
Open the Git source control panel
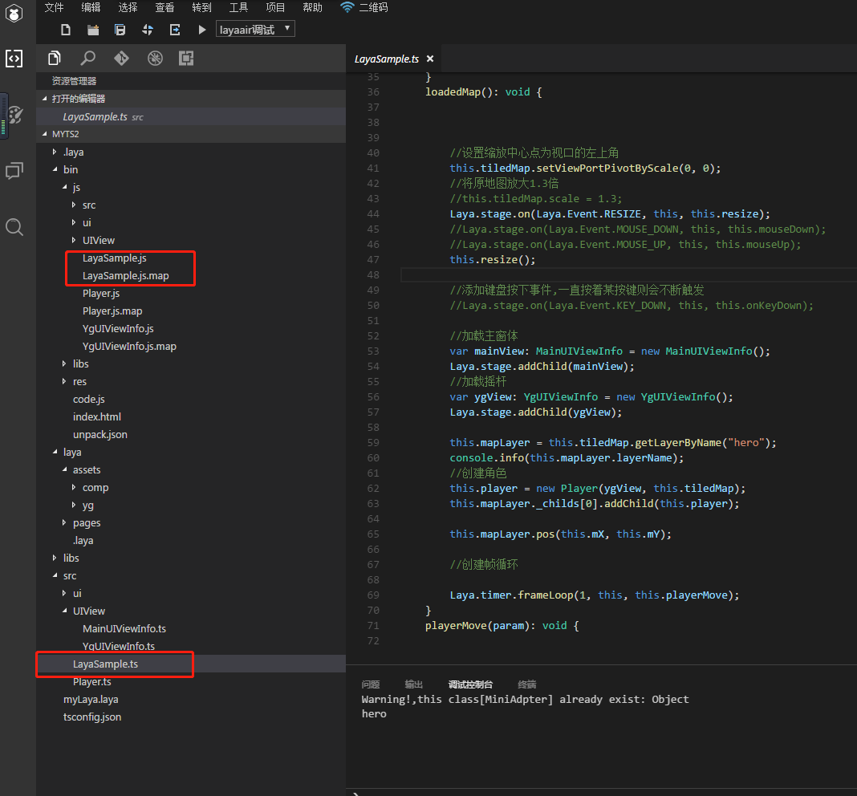coord(121,59)
